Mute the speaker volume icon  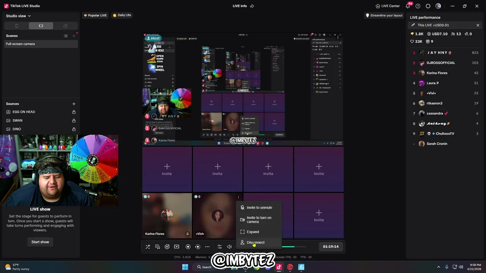pyautogui.click(x=229, y=247)
